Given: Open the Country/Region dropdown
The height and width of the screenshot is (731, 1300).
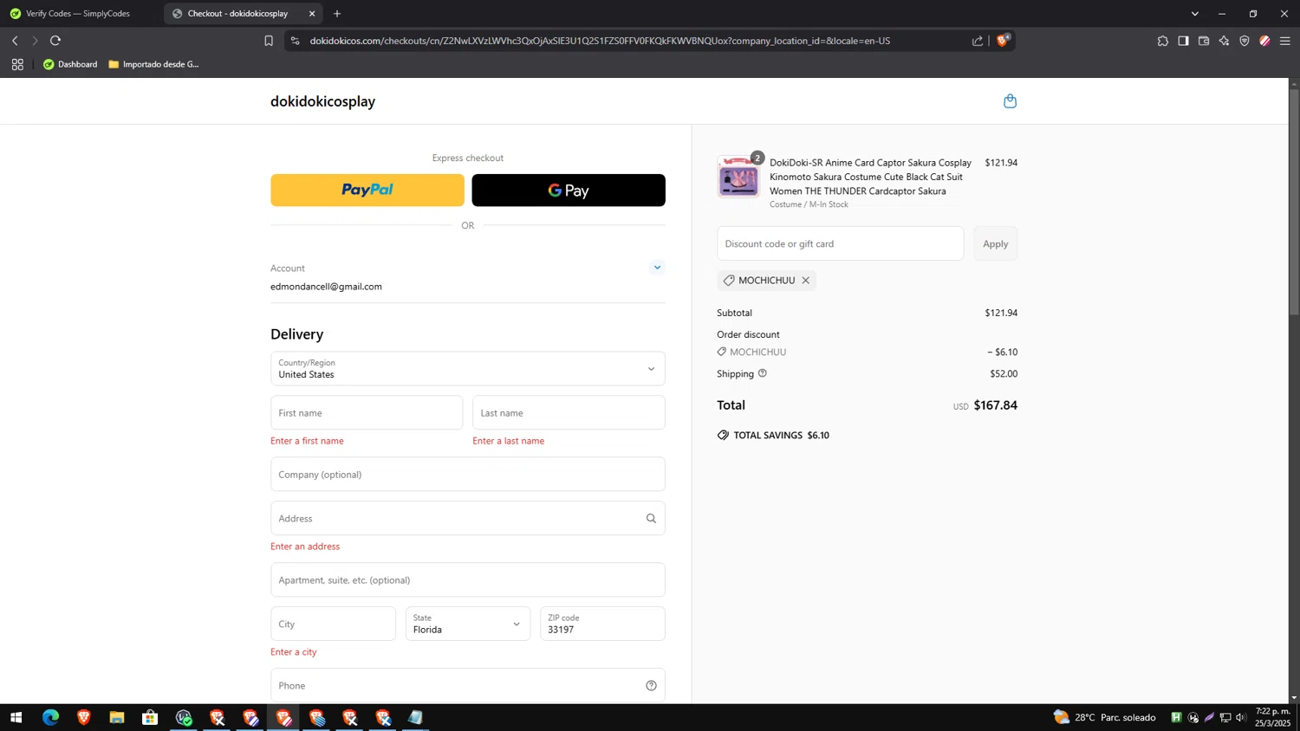Looking at the screenshot, I should (x=468, y=369).
